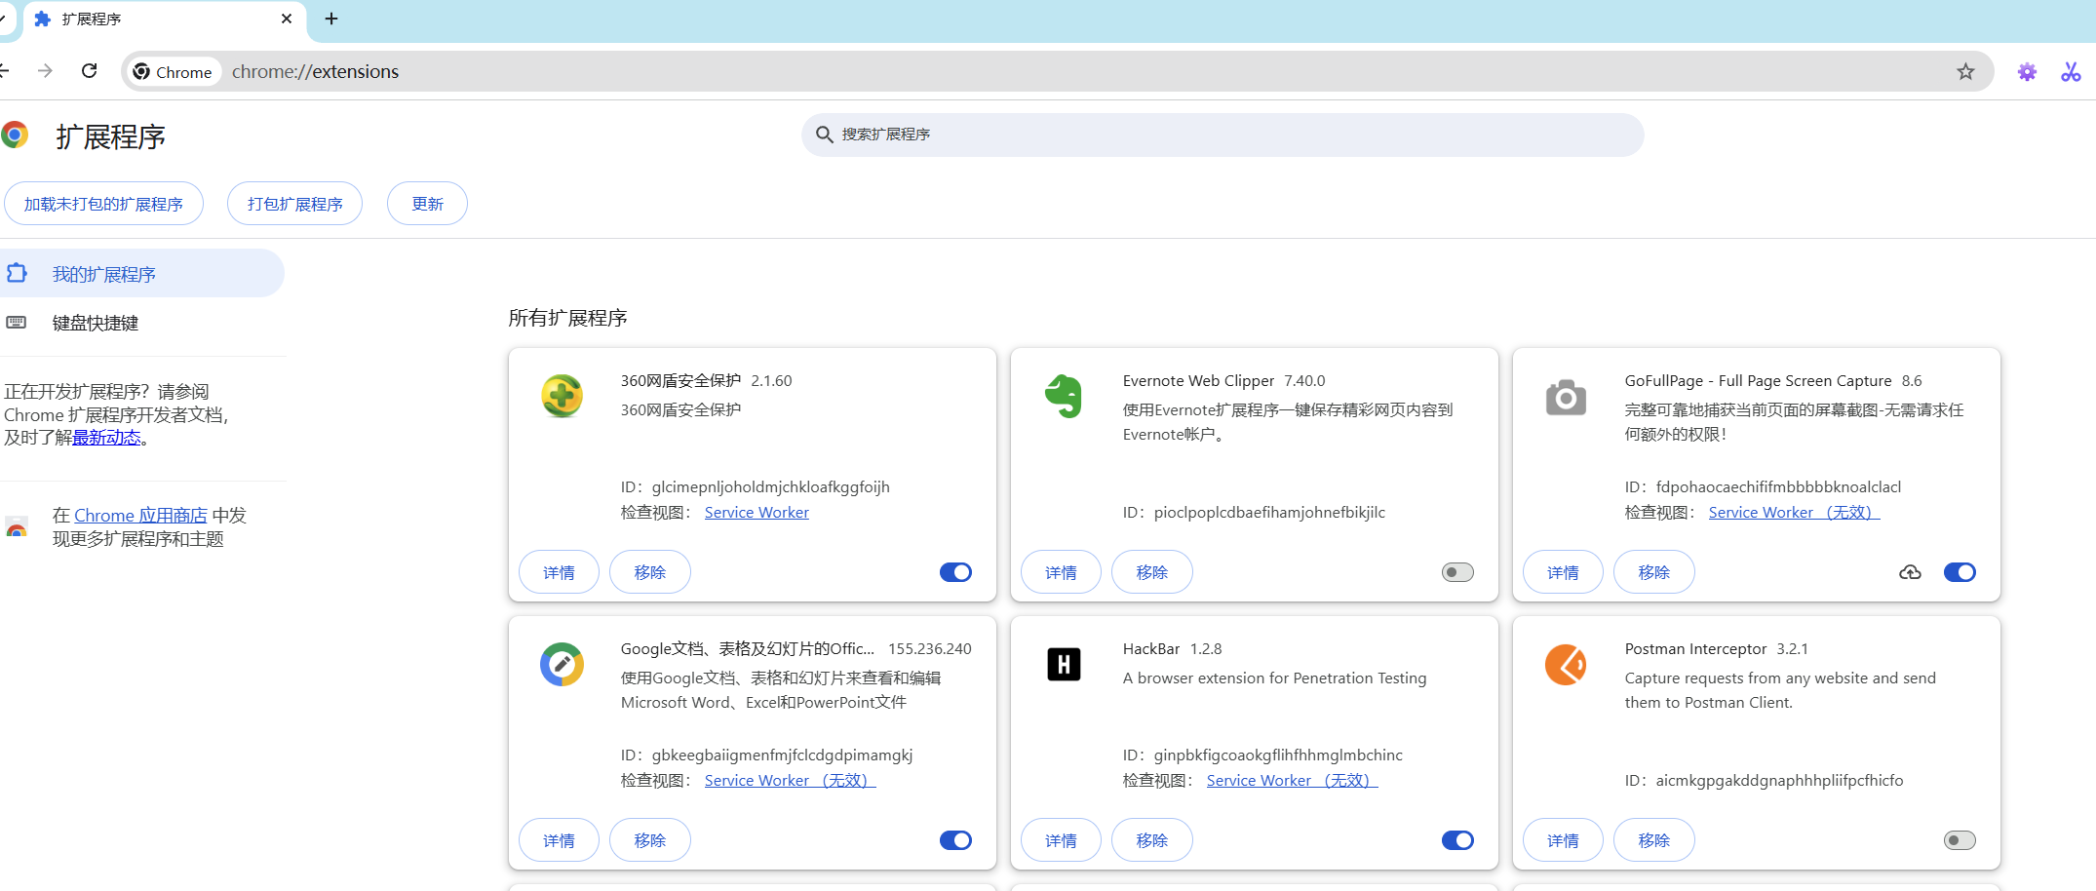Click the scissors extension icon in toolbar
Image resolution: width=2096 pixels, height=891 pixels.
(2071, 72)
